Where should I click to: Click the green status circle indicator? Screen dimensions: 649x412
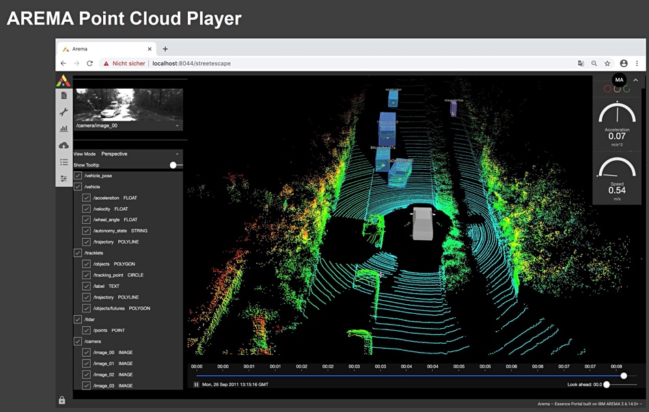pos(626,89)
